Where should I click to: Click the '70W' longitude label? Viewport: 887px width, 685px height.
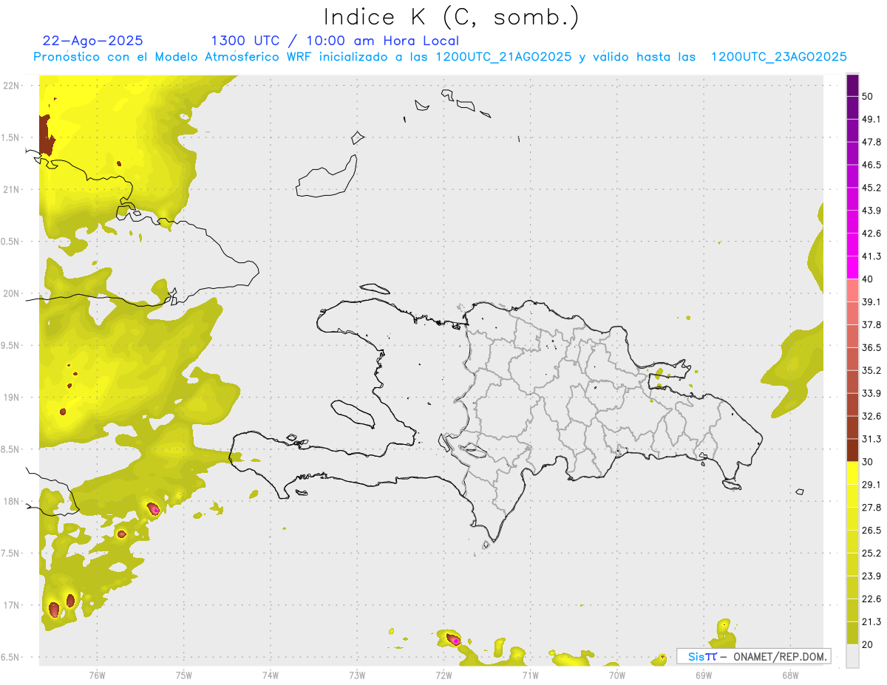click(x=617, y=675)
